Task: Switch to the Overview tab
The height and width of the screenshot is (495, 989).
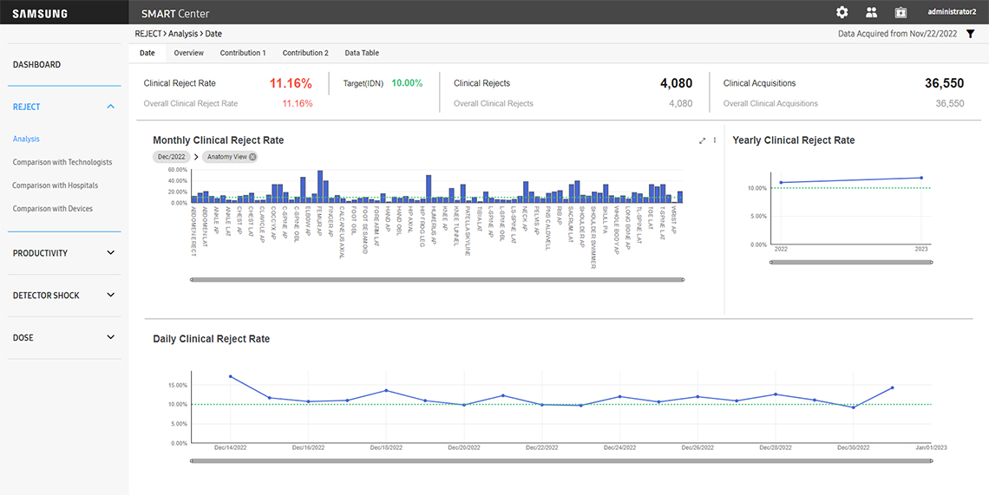Action: (x=188, y=53)
